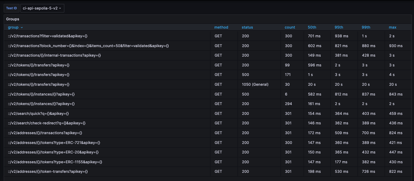The width and height of the screenshot is (414, 181).
Task: Click the 582 ms 50th value
Action: (x=315, y=94)
